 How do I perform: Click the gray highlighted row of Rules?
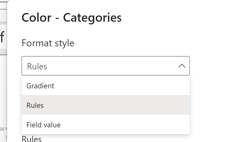tap(122, 105)
